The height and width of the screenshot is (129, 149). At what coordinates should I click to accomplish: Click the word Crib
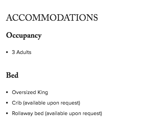click(17, 103)
